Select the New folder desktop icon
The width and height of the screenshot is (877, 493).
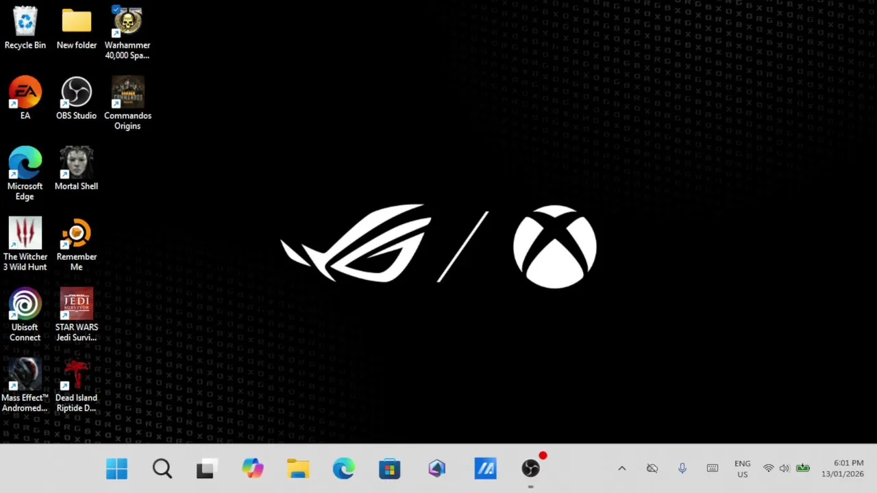(x=77, y=27)
